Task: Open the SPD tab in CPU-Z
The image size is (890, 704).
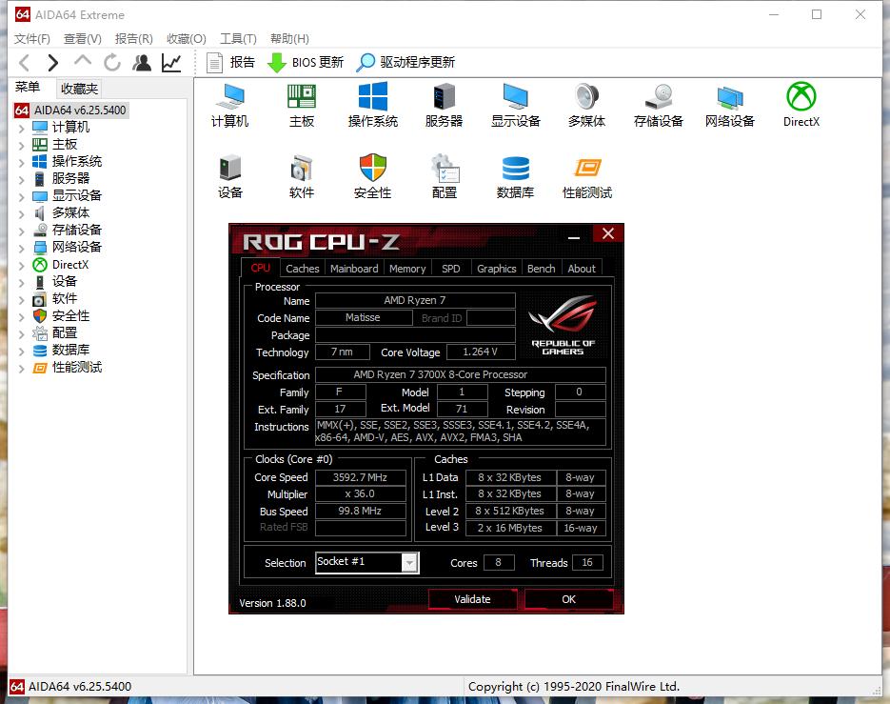Action: (450, 268)
